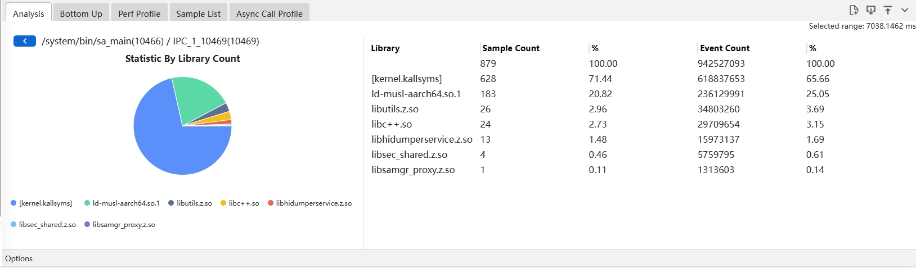Toggle [kernel.kallsyms] legend dot
This screenshot has width=916, height=268.
[14, 203]
